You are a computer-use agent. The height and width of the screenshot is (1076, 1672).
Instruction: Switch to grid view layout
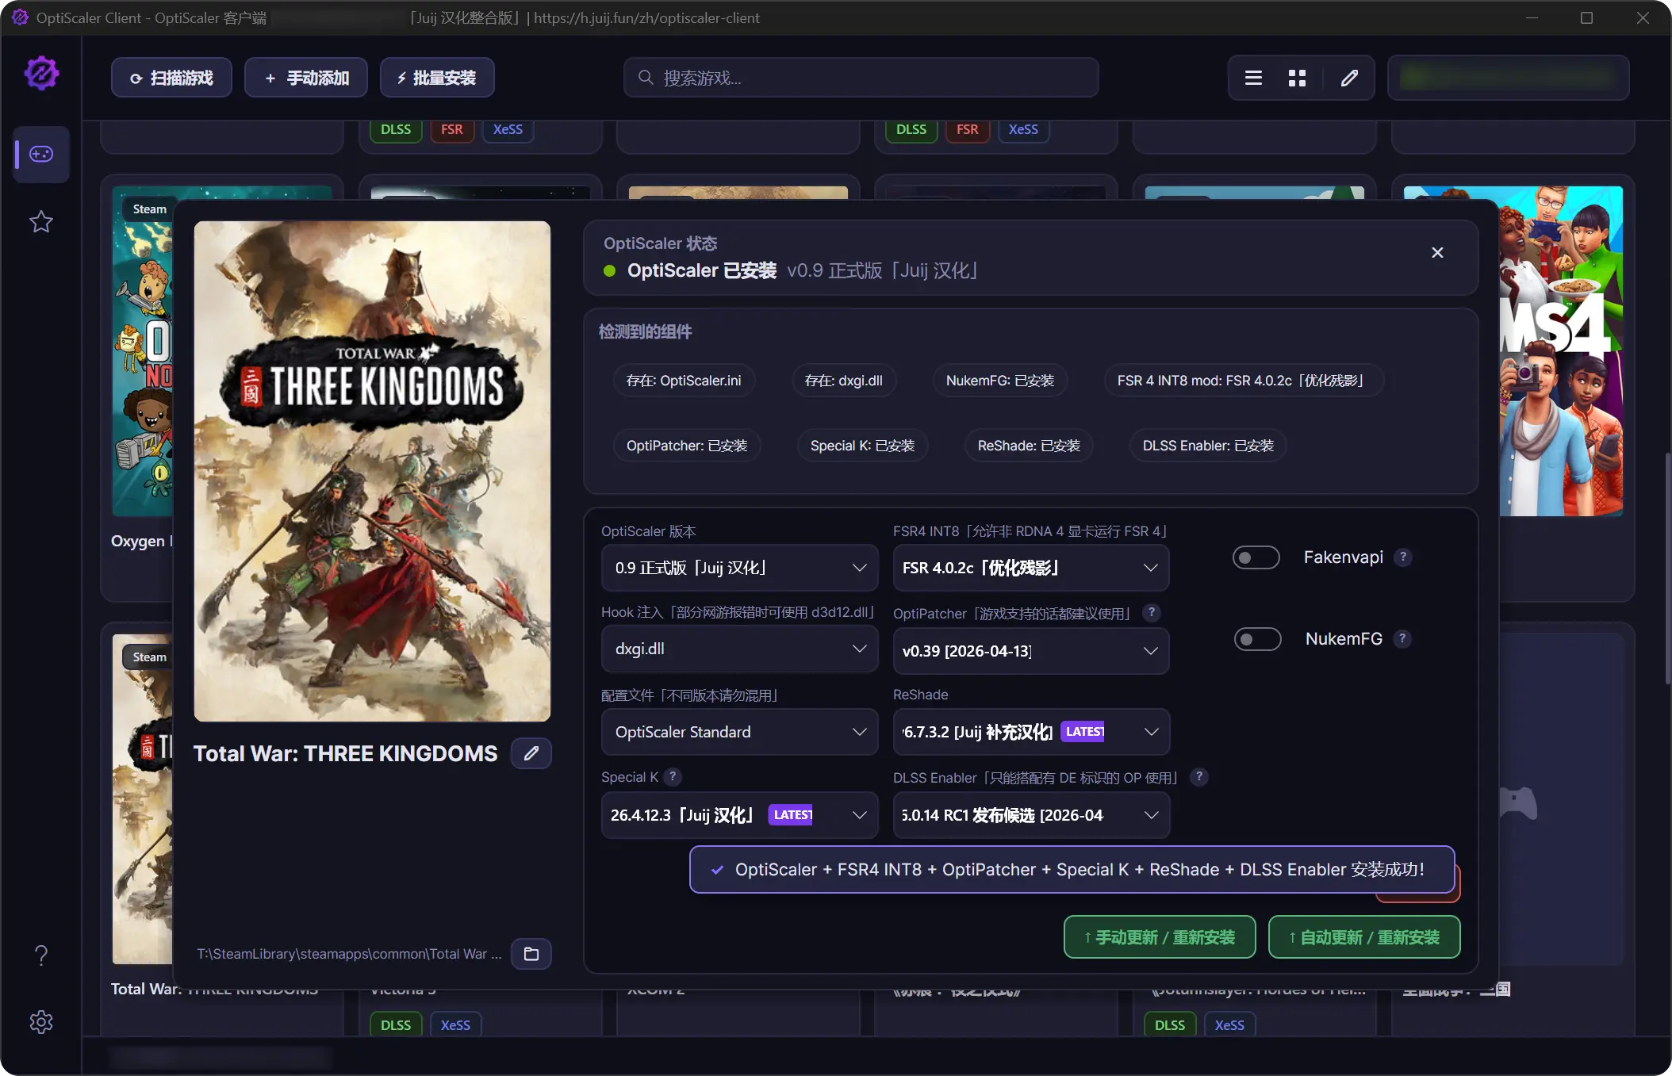point(1297,78)
